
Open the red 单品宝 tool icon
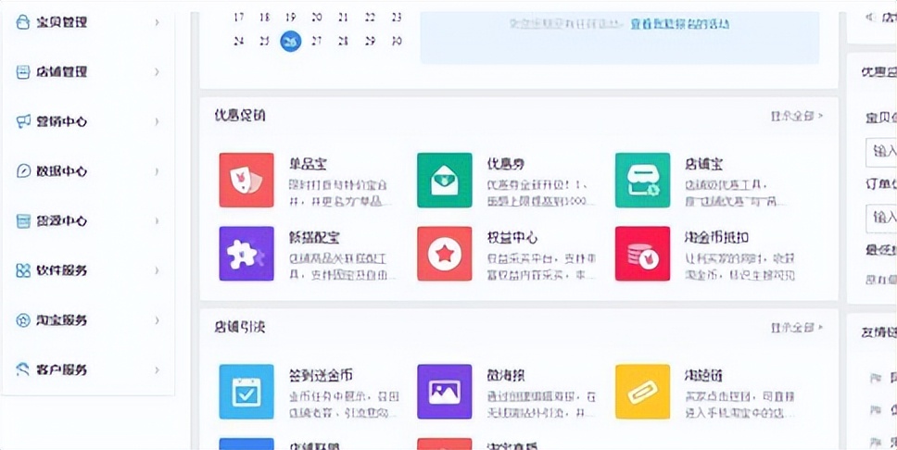[x=246, y=180]
